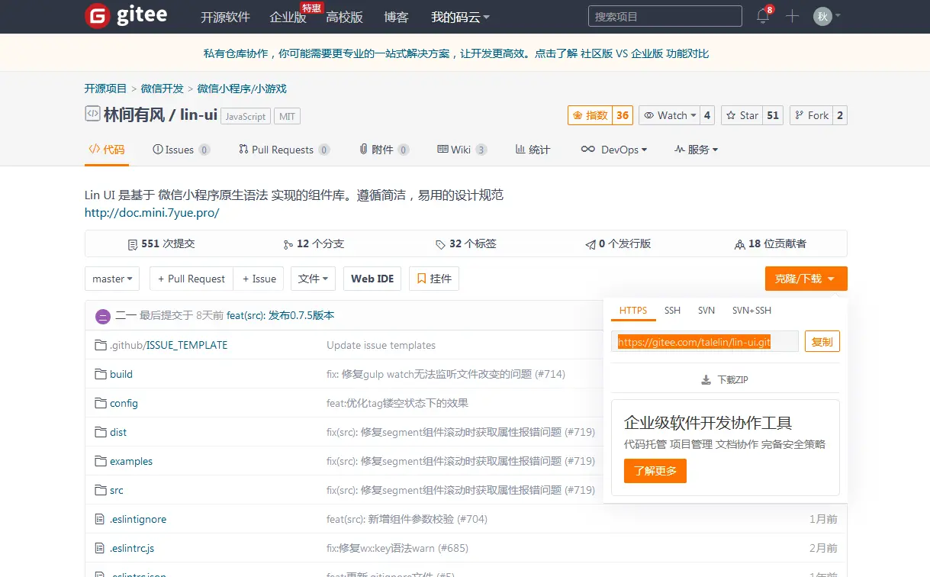Expand the 克隆/下载 dropdown button

coord(806,279)
